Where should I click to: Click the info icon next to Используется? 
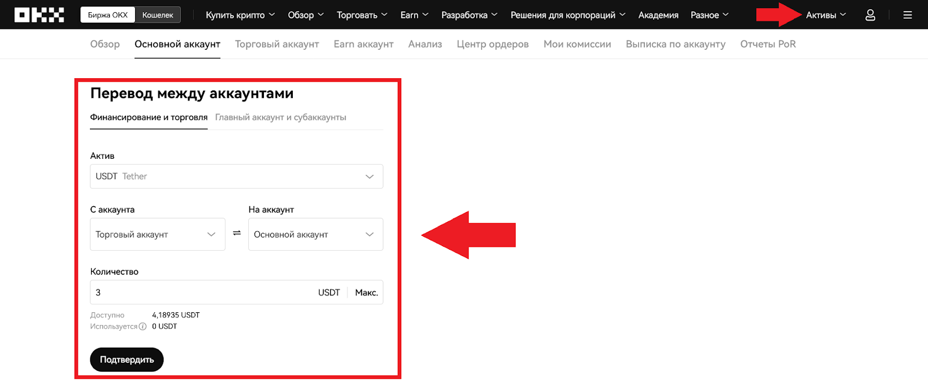coord(143,327)
